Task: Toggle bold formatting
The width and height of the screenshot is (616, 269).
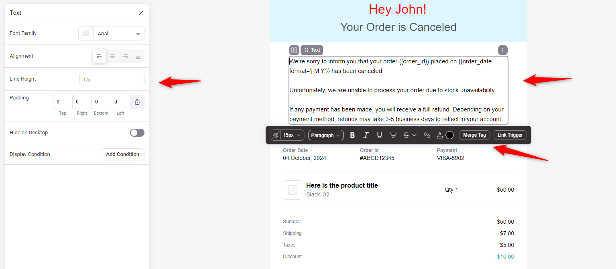Action: [352, 135]
